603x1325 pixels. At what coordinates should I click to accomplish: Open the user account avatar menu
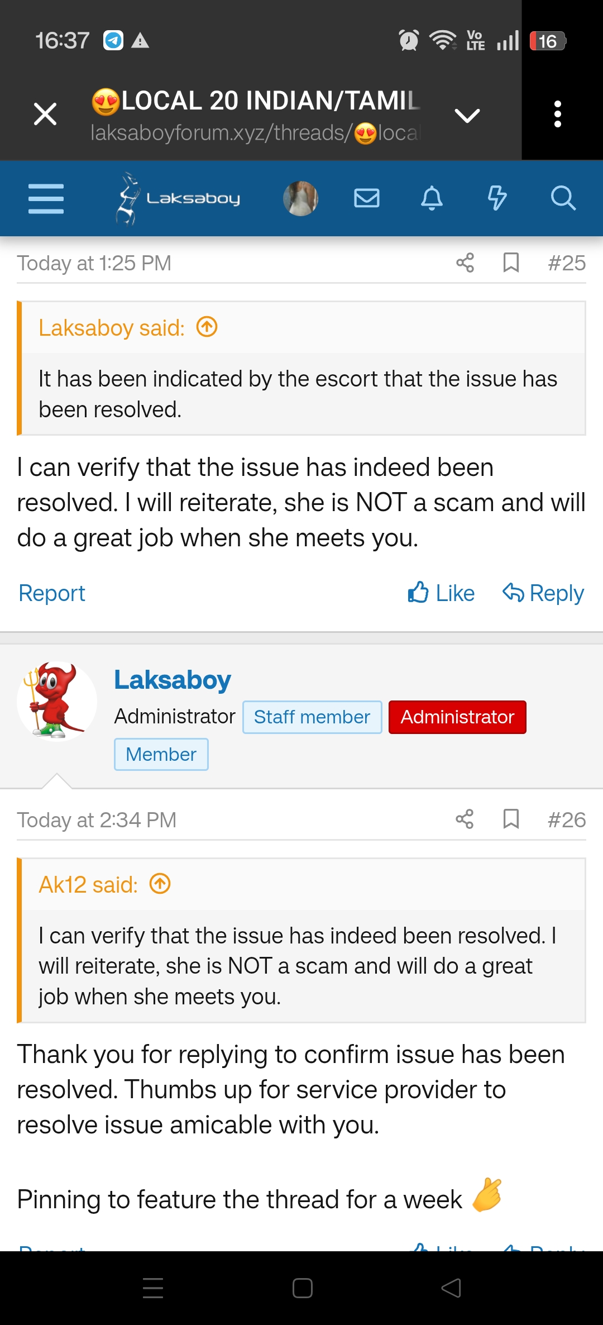tap(301, 198)
